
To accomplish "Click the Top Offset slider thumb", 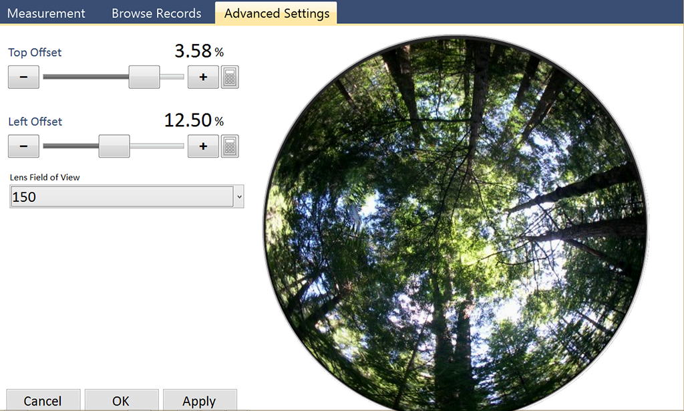I will [x=144, y=78].
